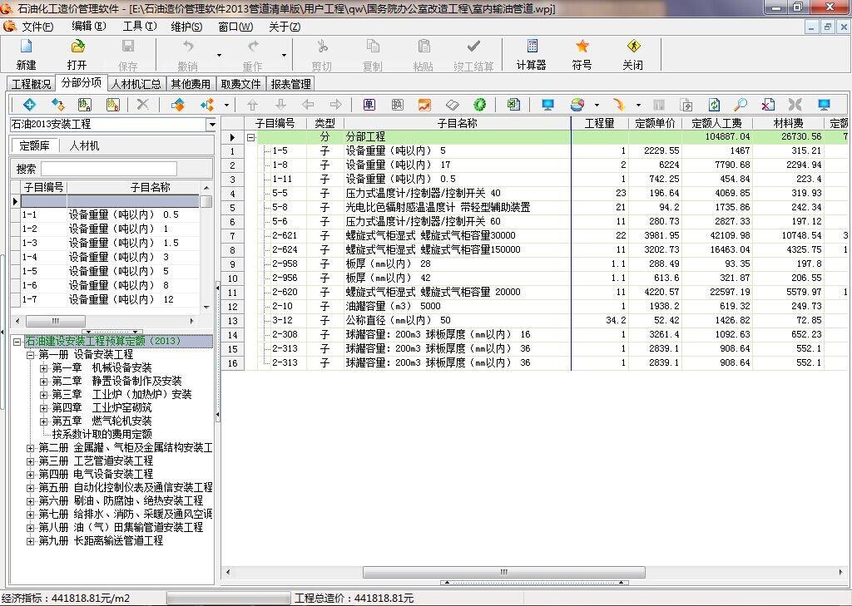
Task: Select 按系数计取的费用定额 tree item
Action: pos(102,435)
